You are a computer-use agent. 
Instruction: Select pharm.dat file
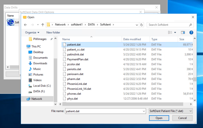coord(73,79)
